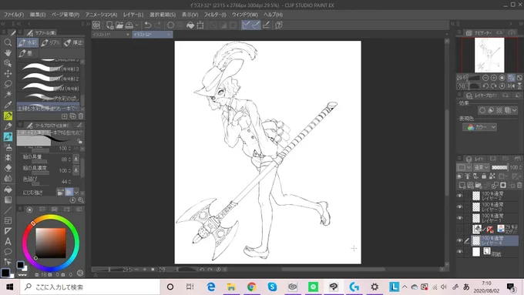Toggle snap to special ruler in command bar
524x295 pixels.
(256, 25)
